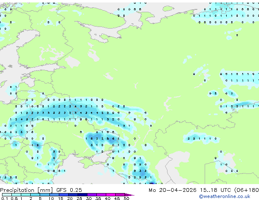Click the legend swatch between 35 and 40
The image size is (259, 200).
101,195
